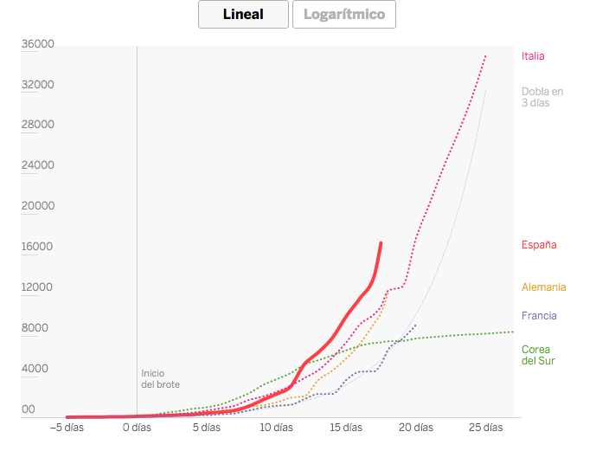Click the Alemania series label
This screenshot has width=596, height=451.
coord(543,287)
